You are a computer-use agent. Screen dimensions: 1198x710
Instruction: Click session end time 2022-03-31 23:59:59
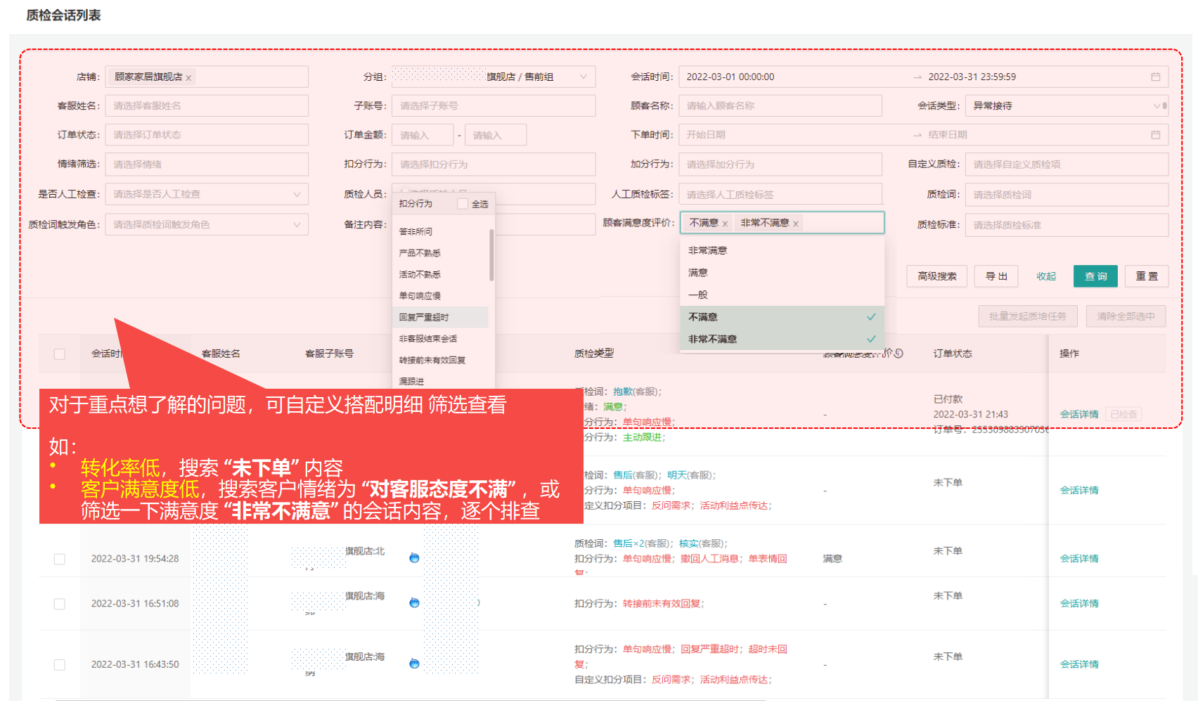pyautogui.click(x=972, y=77)
